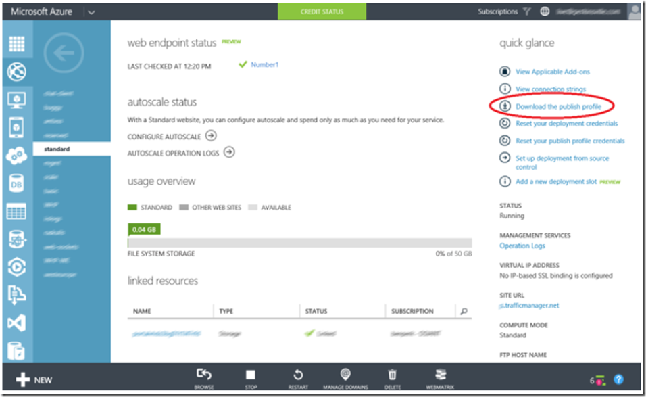This screenshot has width=646, height=397.
Task: Restart the website from bottom bar
Action: coord(298,379)
